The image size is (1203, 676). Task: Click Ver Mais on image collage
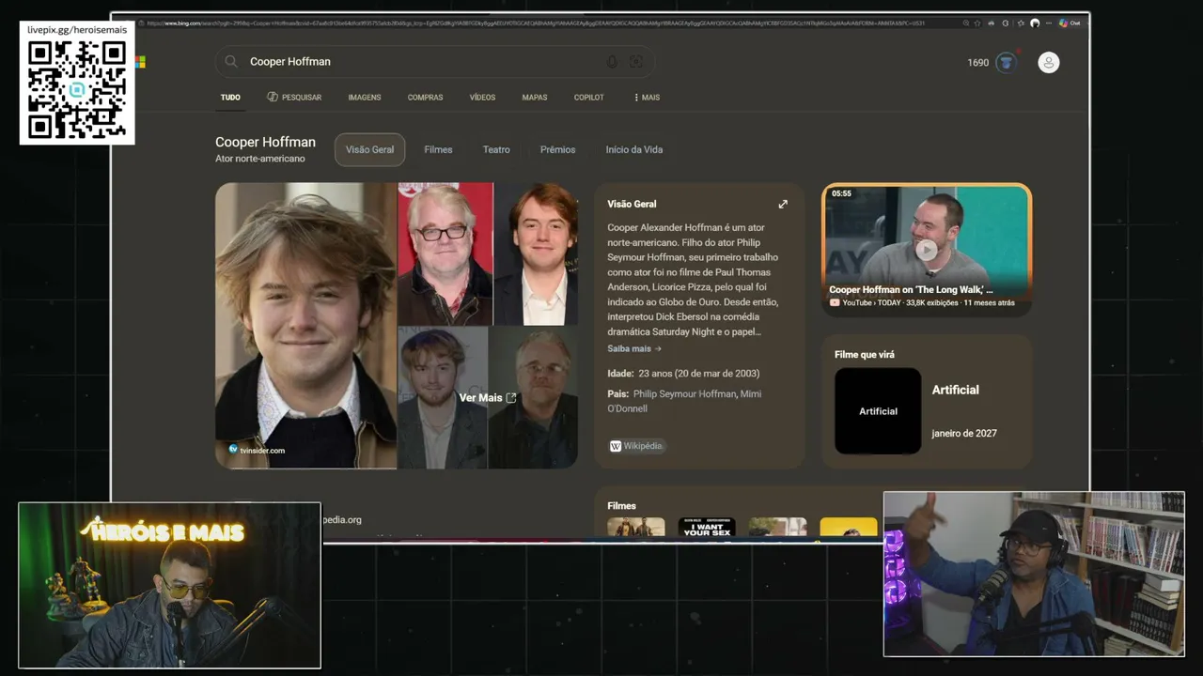pyautogui.click(x=488, y=398)
